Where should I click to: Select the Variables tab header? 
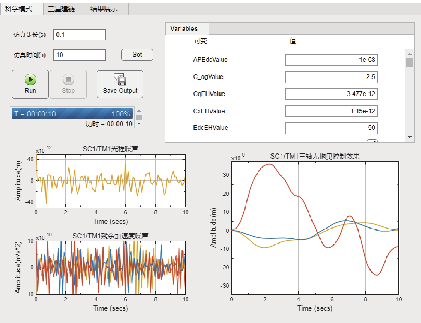pyautogui.click(x=184, y=29)
